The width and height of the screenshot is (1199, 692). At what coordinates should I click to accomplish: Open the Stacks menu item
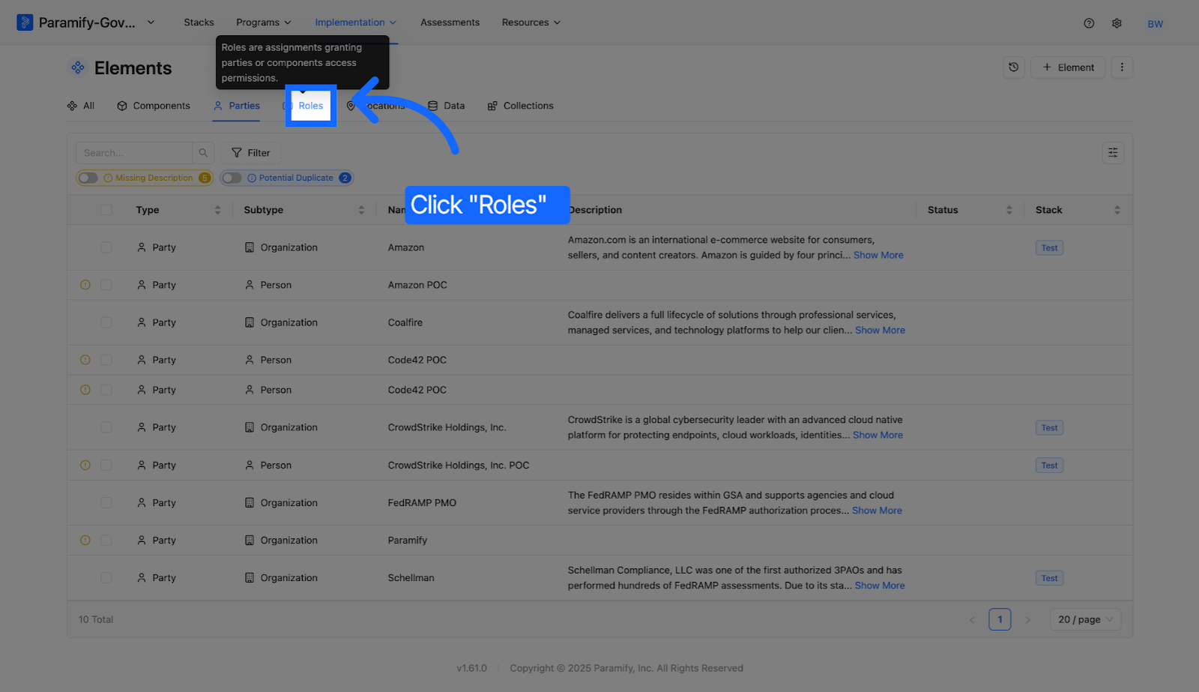(x=199, y=22)
